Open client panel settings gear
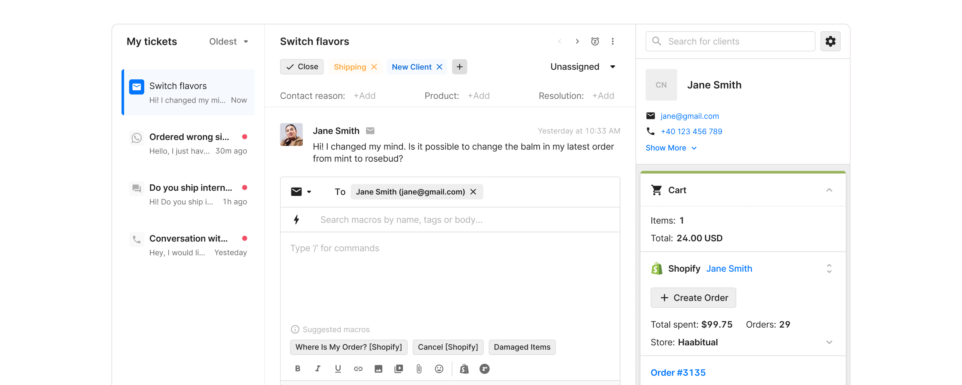Screen dimensions: 962x385 tap(830, 41)
